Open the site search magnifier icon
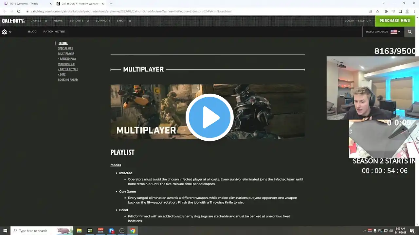 click(x=410, y=32)
